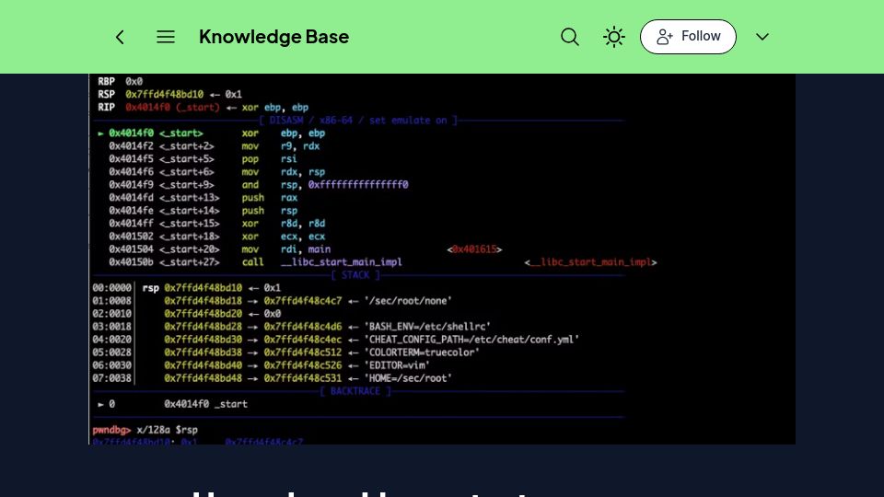Expand the chevron dropdown beside Follow
This screenshot has height=497, width=884.
coord(762,37)
